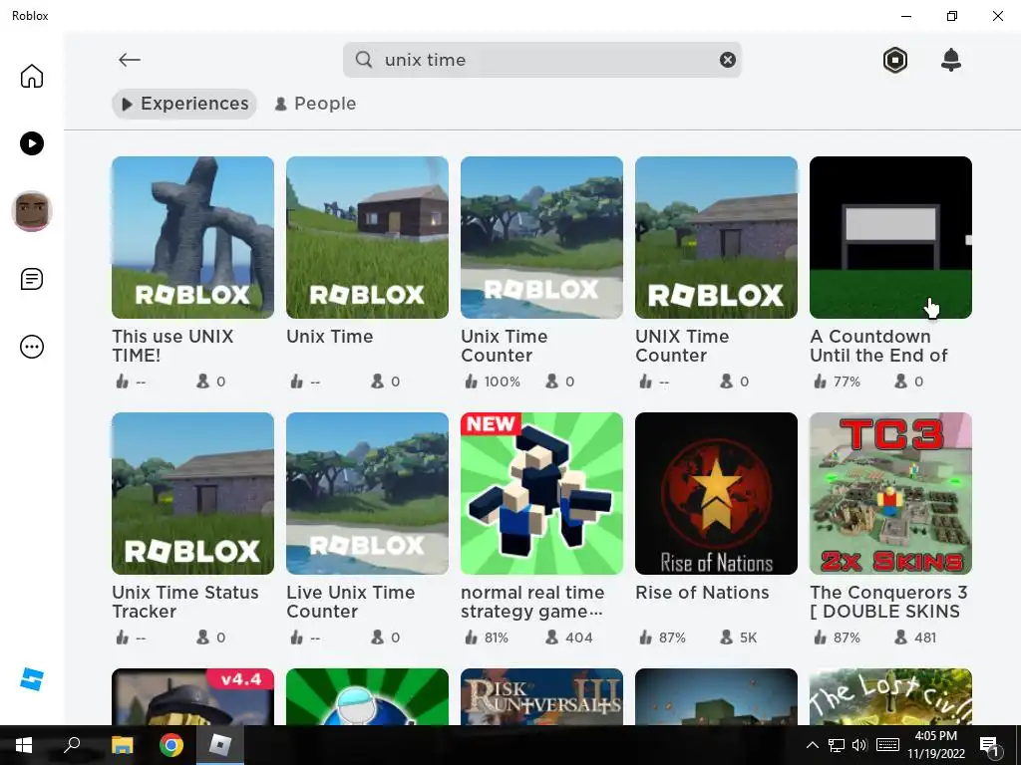The image size is (1021, 765).
Task: Click the search magnifier icon in the search bar
Action: click(x=363, y=60)
